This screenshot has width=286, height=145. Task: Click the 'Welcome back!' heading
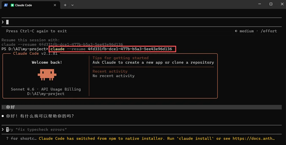point(47,62)
